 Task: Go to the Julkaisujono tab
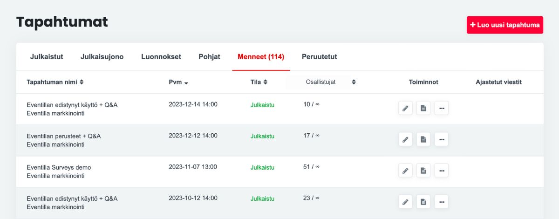102,57
